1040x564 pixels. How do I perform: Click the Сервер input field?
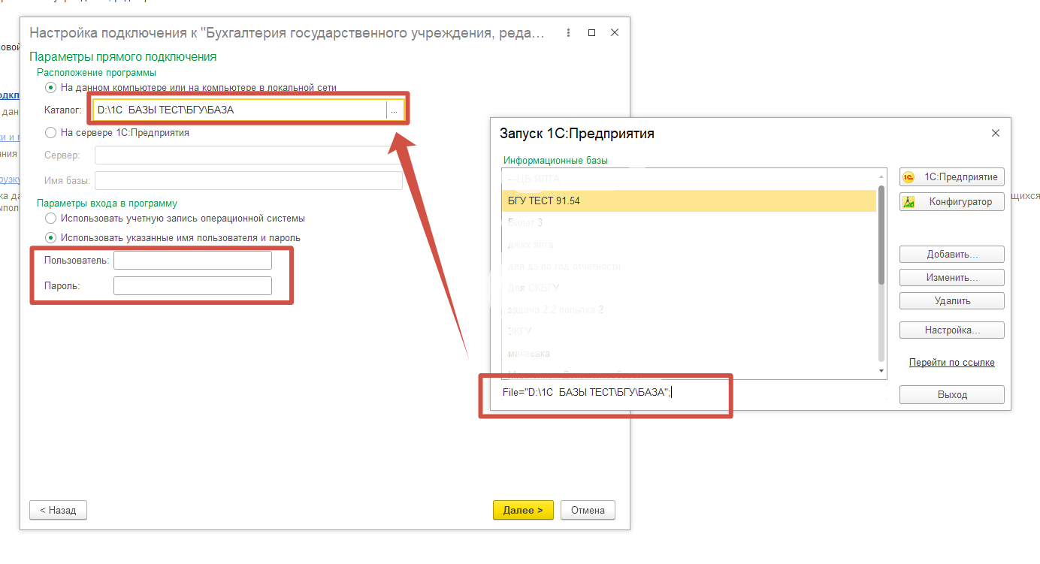click(248, 155)
